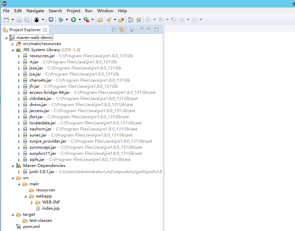Open the Navigate menu
This screenshot has width=295, height=231.
tap(35, 11)
